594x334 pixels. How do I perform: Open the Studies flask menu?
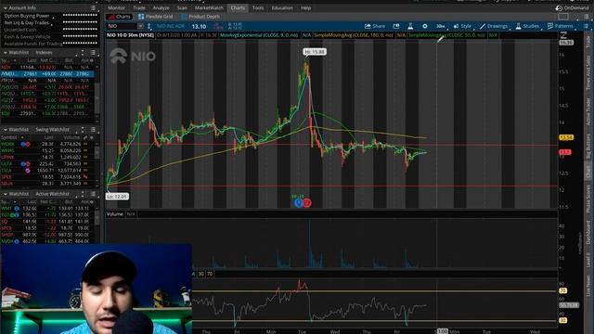[x=527, y=26]
